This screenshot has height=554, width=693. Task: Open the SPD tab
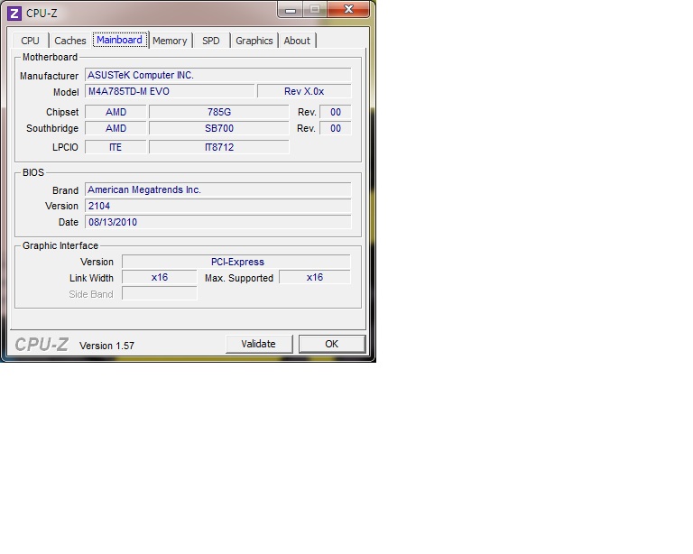click(211, 41)
